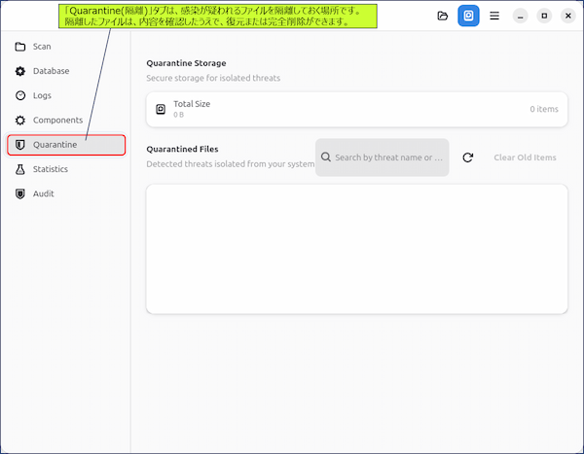The width and height of the screenshot is (584, 454).
Task: Click the Scan folder icon in sidebar
Action: (20, 47)
